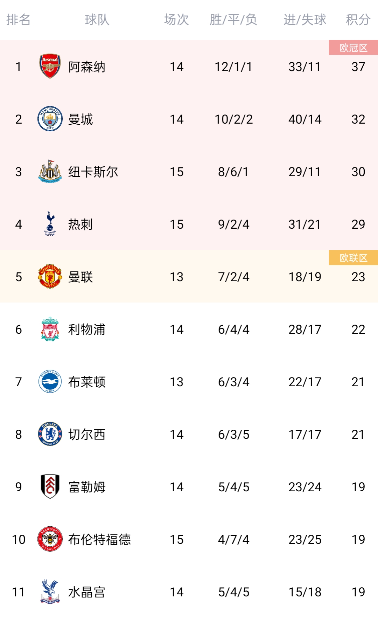Open the Liverpool club badge
This screenshot has width=378, height=623.
tap(50, 329)
